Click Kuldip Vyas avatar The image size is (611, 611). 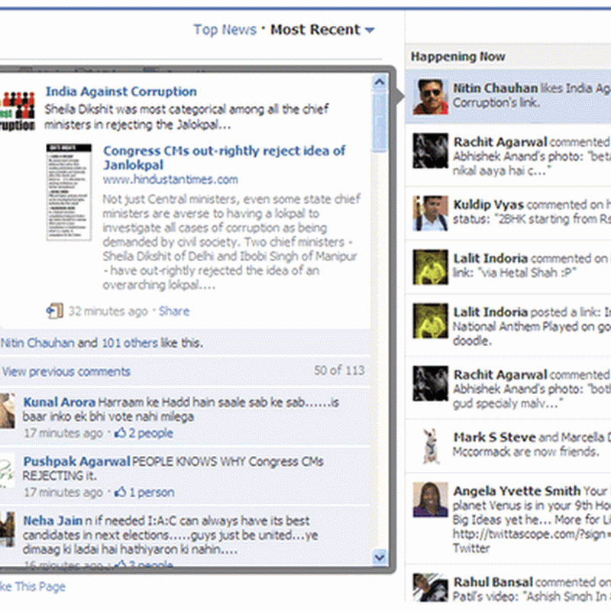[431, 213]
